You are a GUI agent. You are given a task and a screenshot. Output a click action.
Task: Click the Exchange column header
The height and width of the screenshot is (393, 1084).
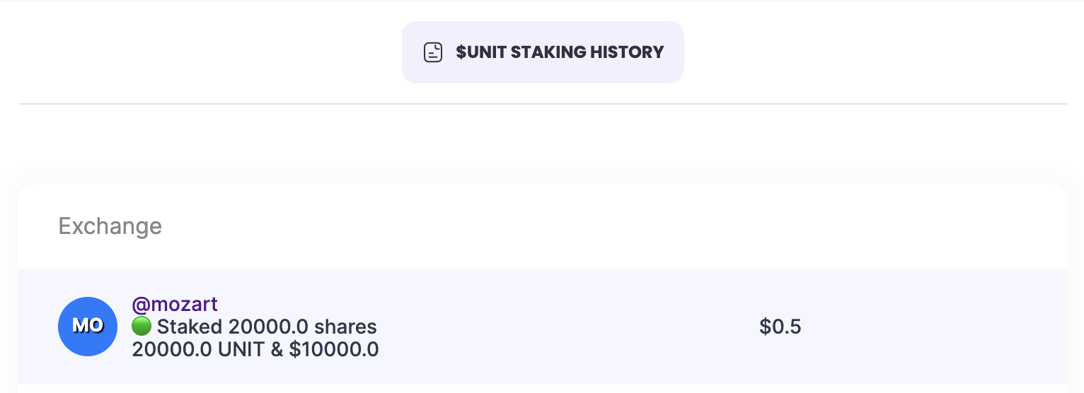110,226
